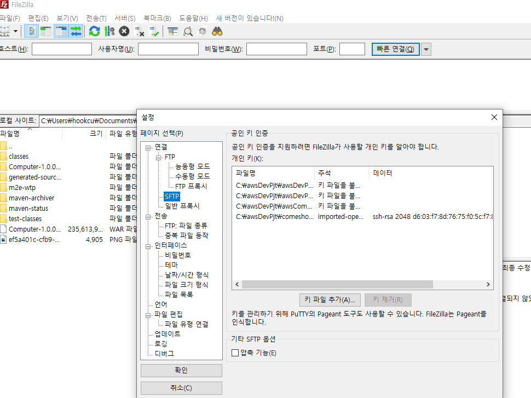Screen dimensions: 531x398
Task: Toggle synchronized browsing icon
Action: (203, 32)
